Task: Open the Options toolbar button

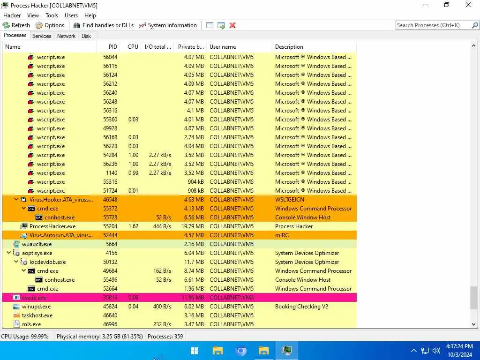Action: click(50, 25)
